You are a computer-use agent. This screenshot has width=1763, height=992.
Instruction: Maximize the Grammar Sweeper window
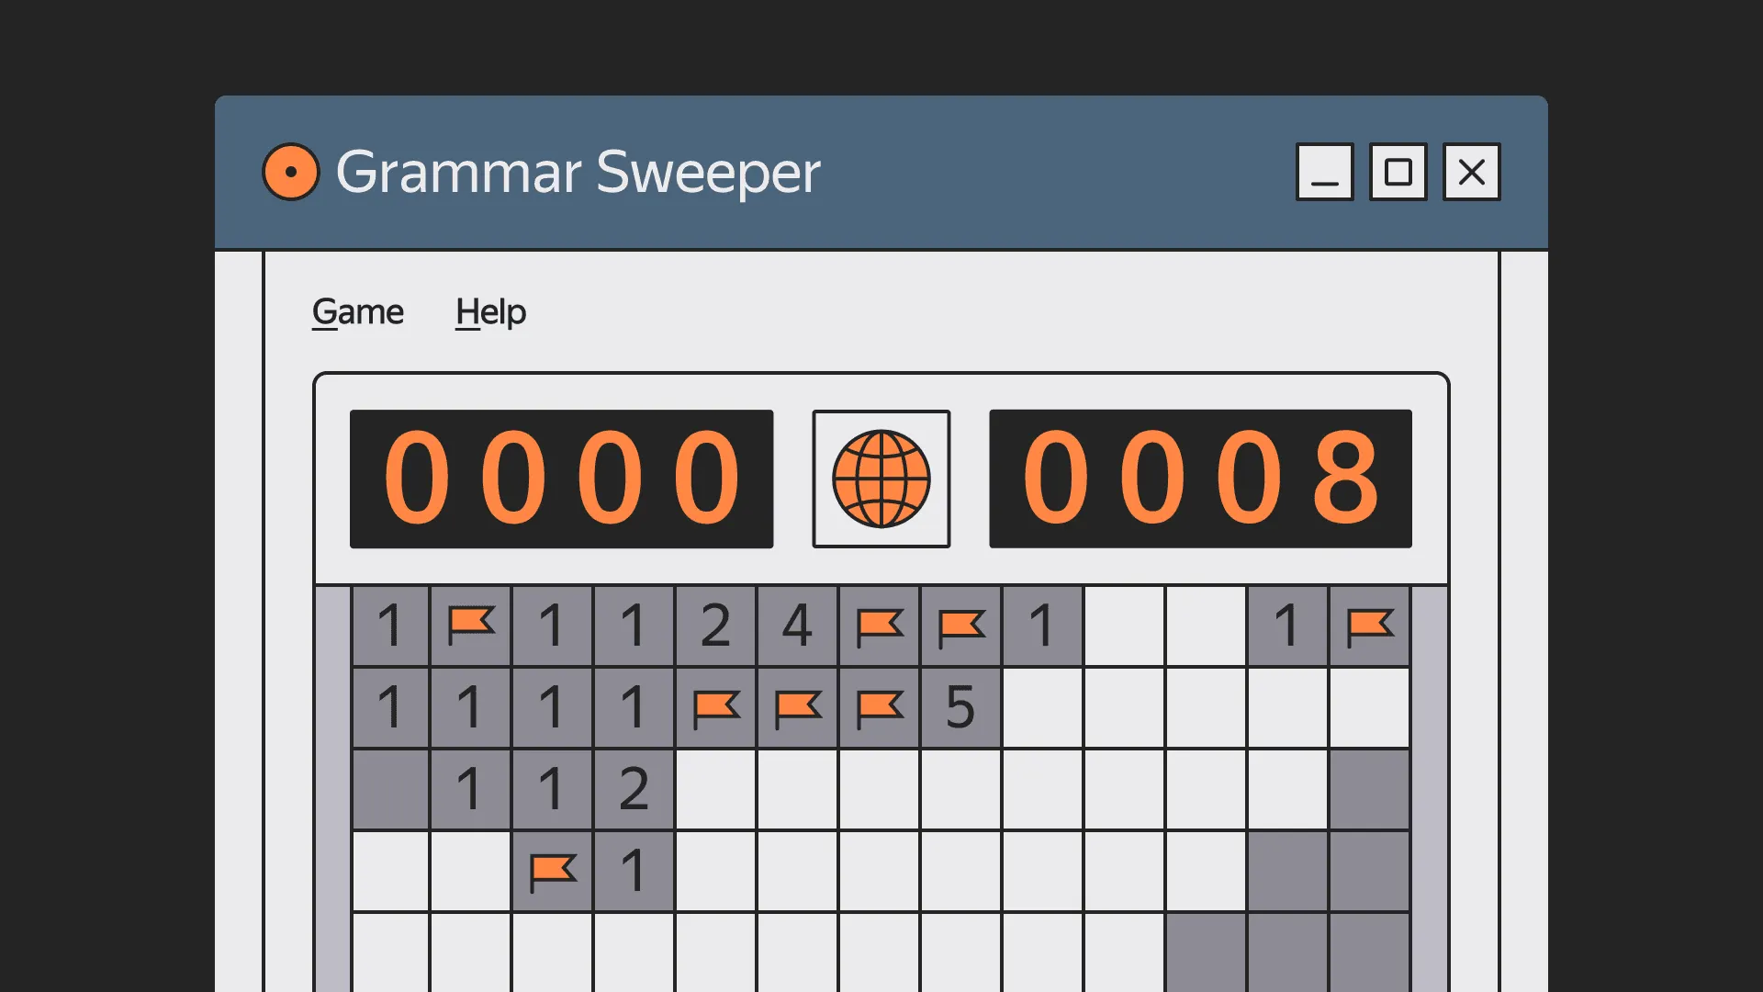pyautogui.click(x=1398, y=172)
